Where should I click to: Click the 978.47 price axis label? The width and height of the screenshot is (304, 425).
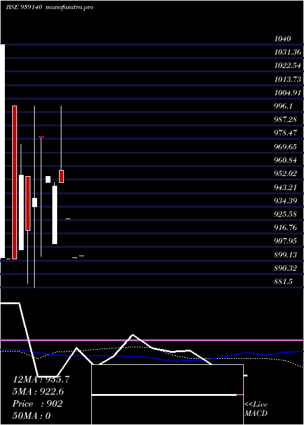285,133
